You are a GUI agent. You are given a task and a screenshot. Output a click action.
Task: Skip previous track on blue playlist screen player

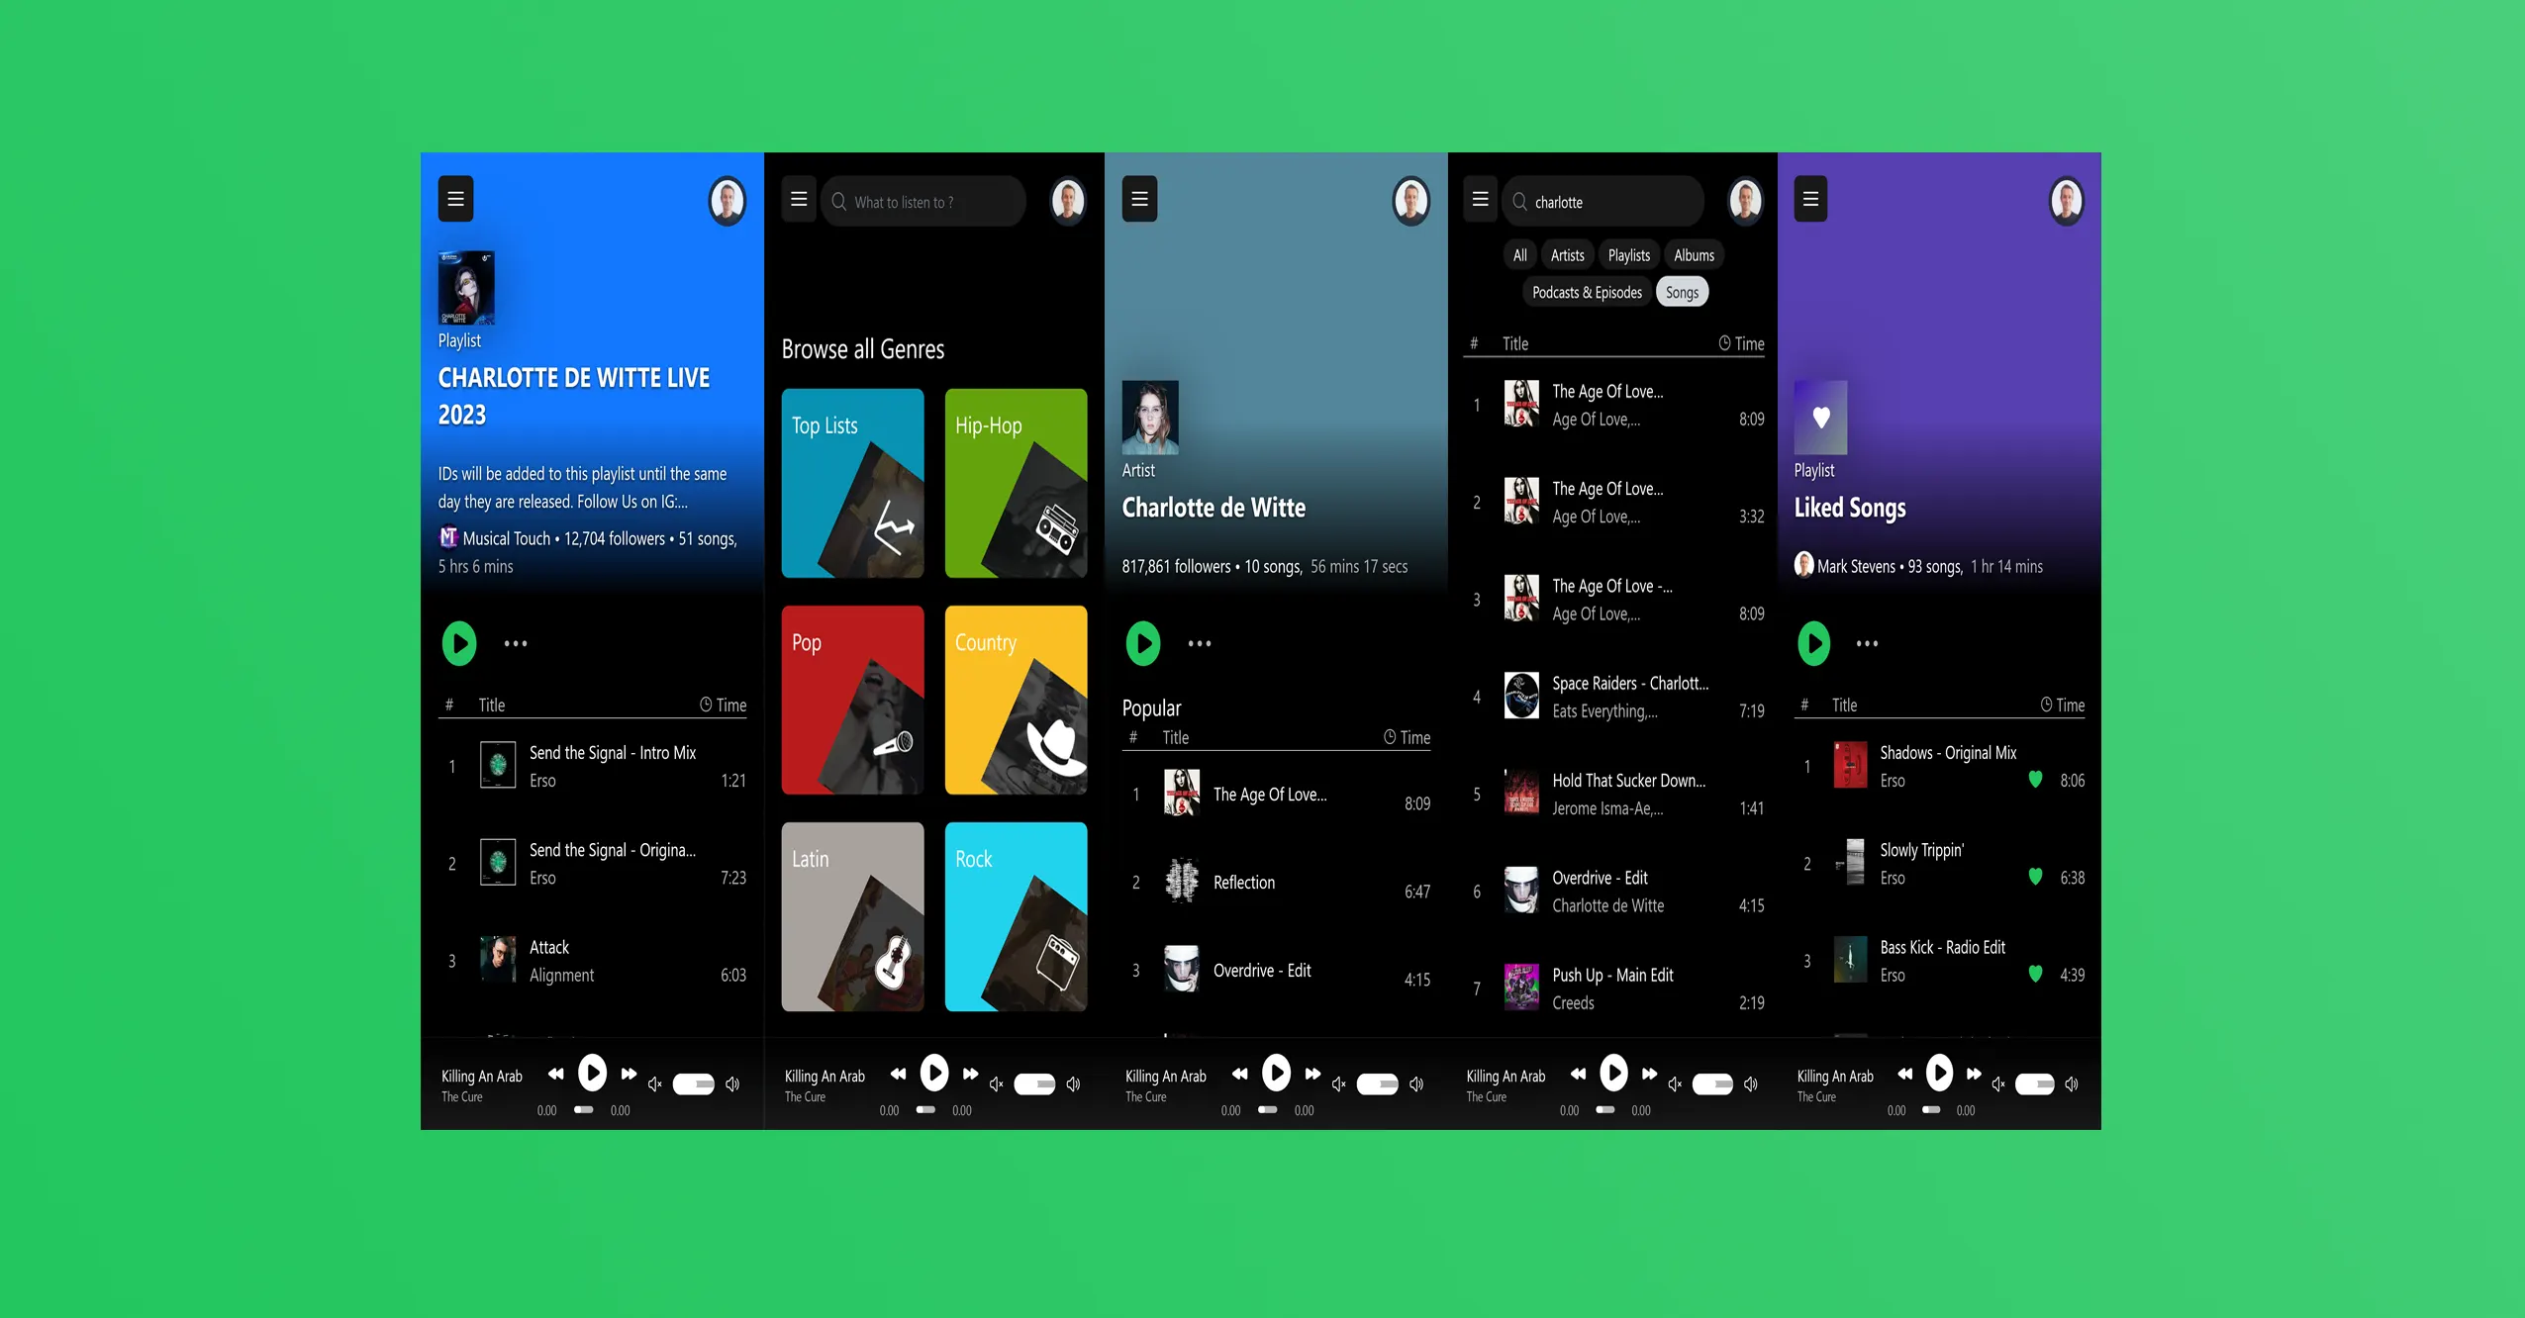(555, 1074)
